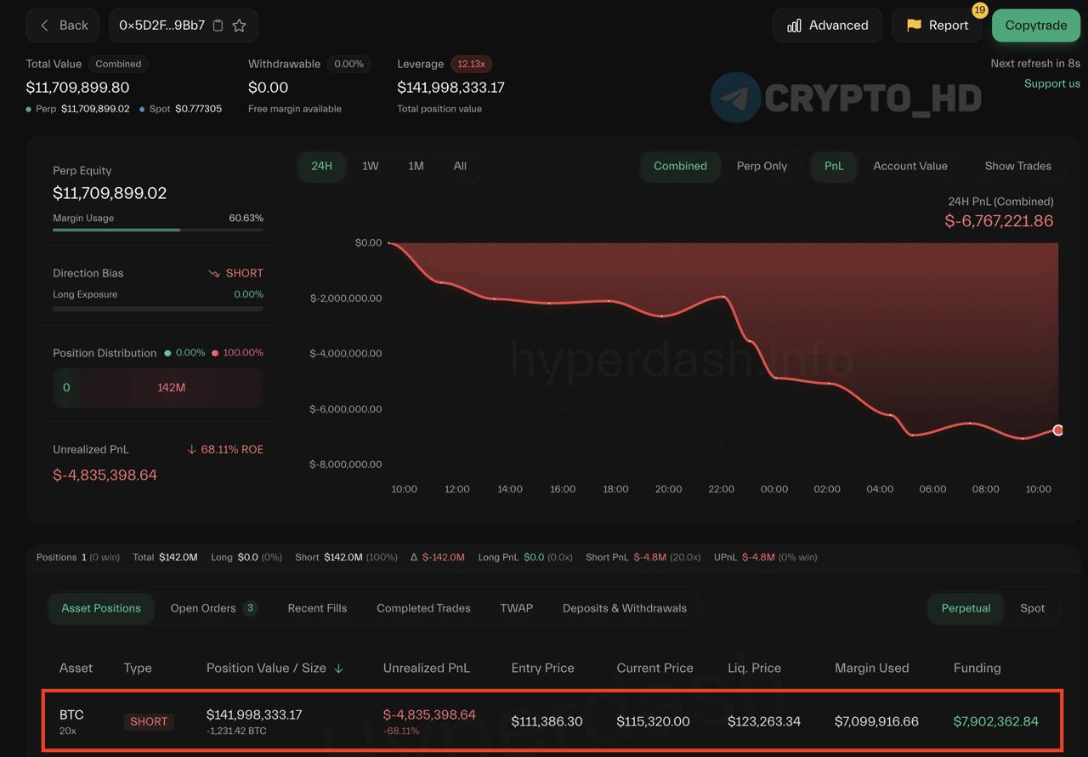Click the Advanced bar chart icon

794,26
